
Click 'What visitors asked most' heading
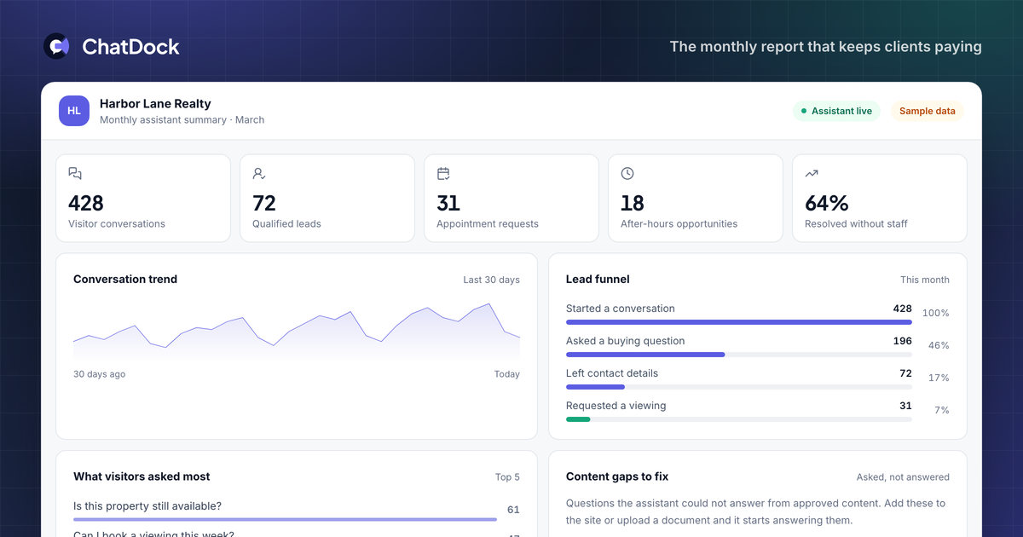tap(142, 476)
